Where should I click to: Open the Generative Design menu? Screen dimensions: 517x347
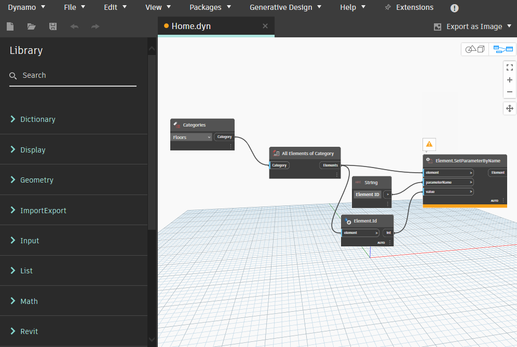point(285,7)
